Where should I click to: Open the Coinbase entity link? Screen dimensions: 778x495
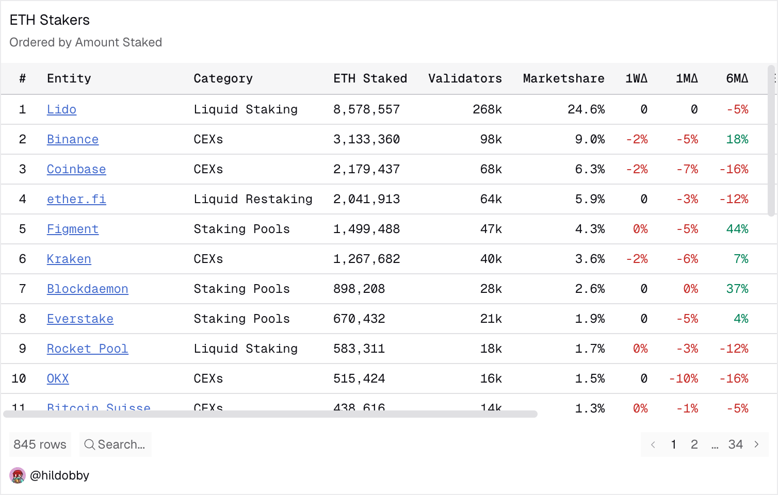(76, 169)
